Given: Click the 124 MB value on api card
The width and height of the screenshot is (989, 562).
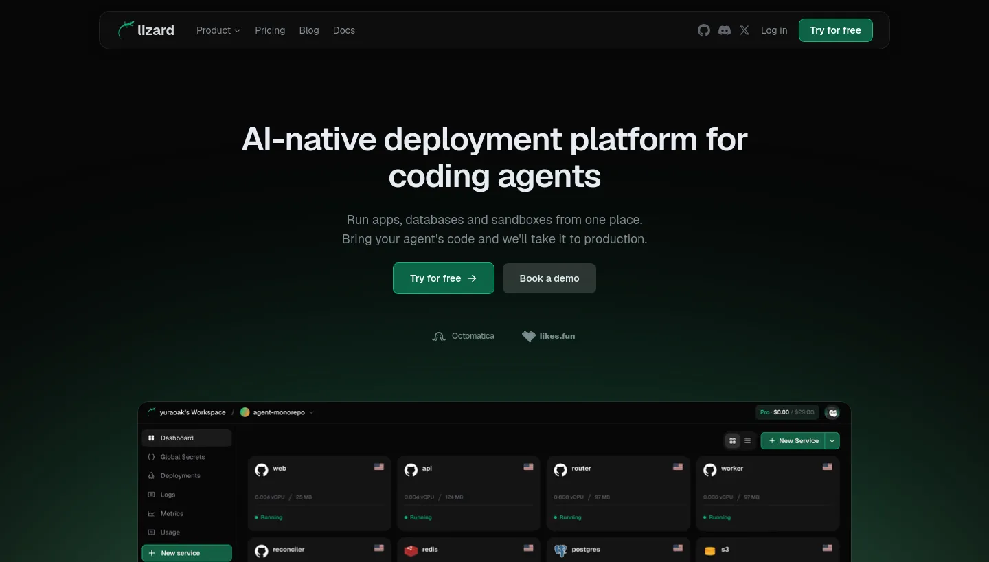Looking at the screenshot, I should click(454, 497).
